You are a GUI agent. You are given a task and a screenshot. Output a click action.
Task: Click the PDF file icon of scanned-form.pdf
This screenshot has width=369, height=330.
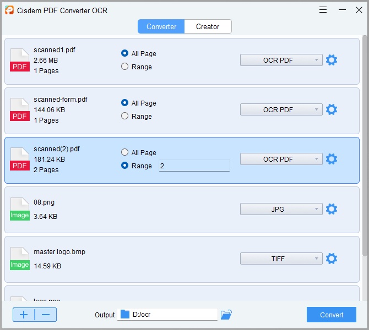click(20, 109)
